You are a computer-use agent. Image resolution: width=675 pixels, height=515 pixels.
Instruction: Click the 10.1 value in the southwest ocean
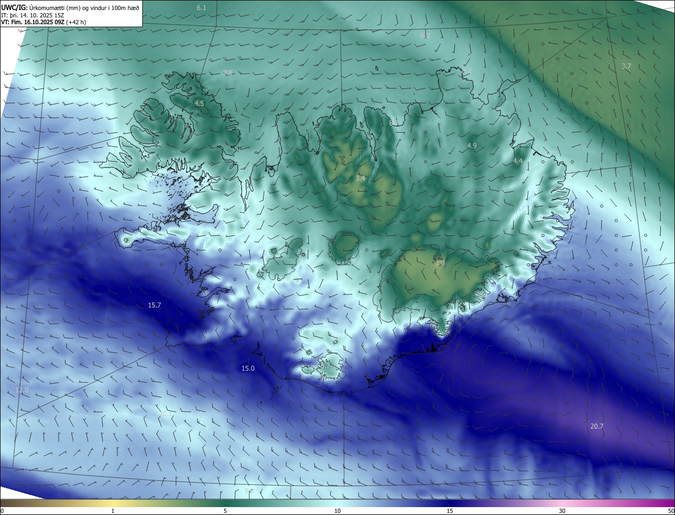pos(166,414)
